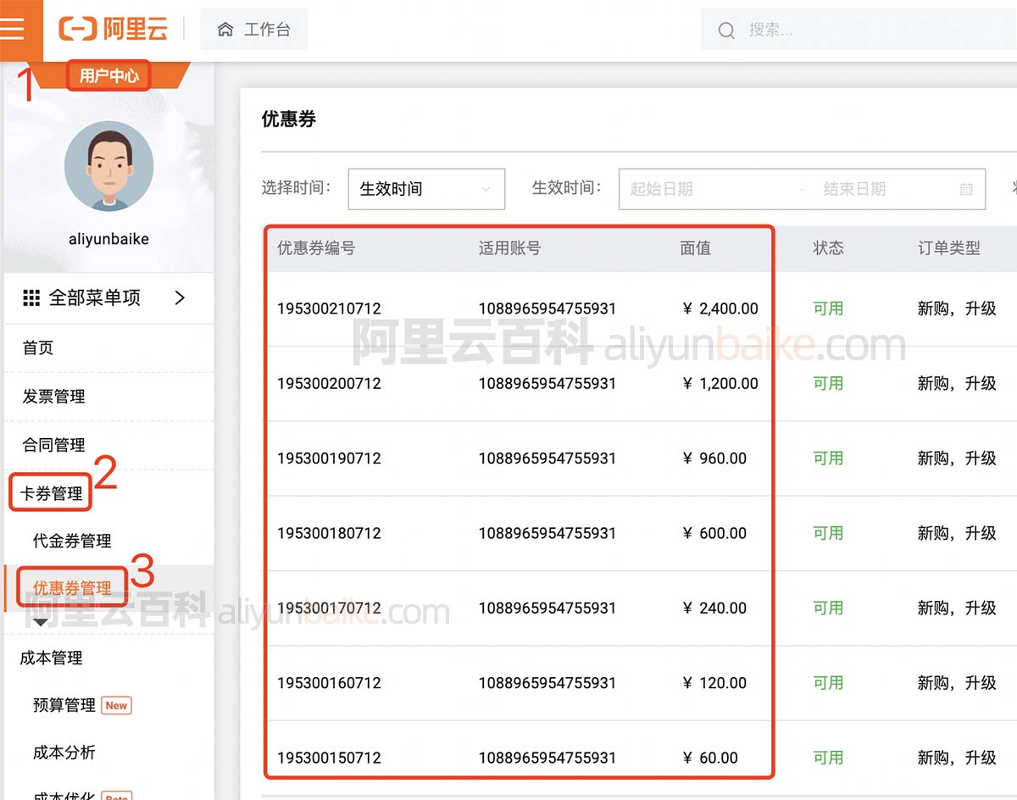Click face value ¥ 960.00

click(714, 458)
